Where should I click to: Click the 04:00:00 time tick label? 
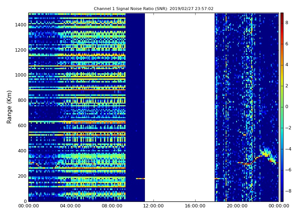tap(70, 206)
